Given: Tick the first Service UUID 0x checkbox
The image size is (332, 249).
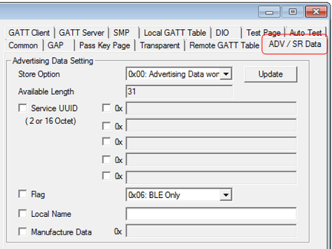Looking at the screenshot, I should [106, 108].
